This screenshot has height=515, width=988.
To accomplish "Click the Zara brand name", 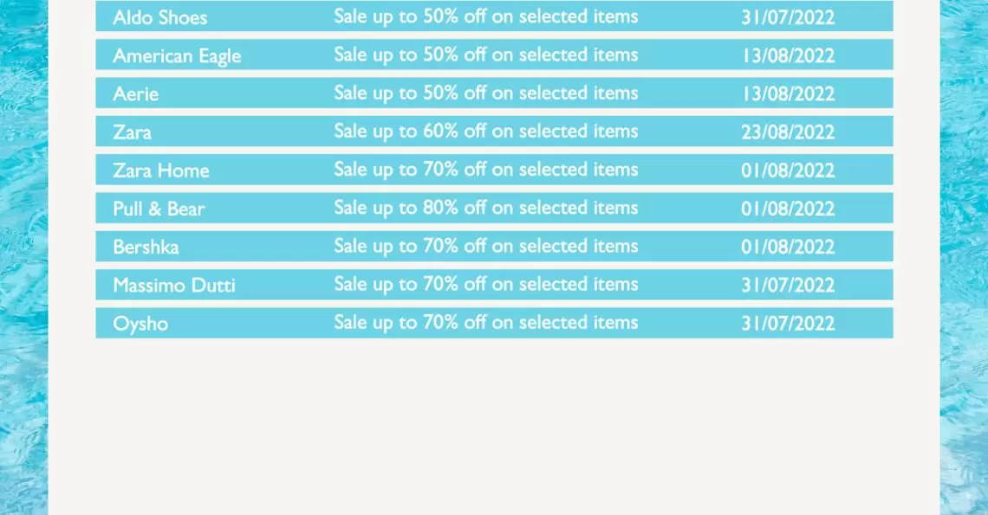I will [133, 132].
